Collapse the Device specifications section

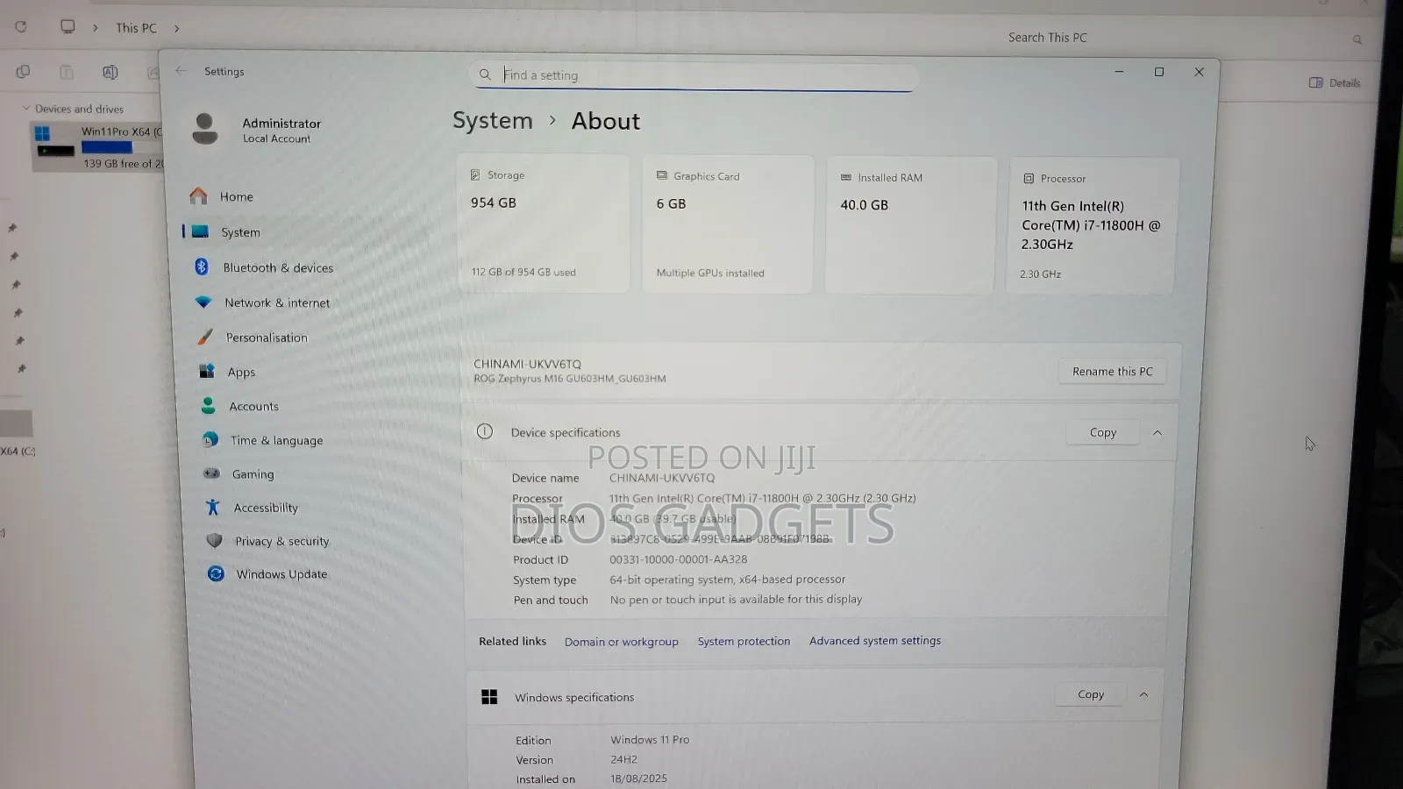(x=1157, y=432)
